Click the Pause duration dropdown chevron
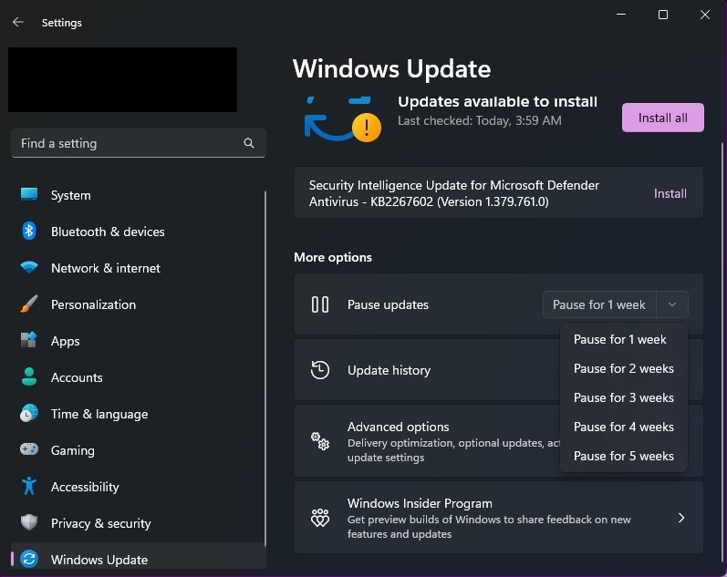The image size is (727, 577). click(672, 304)
